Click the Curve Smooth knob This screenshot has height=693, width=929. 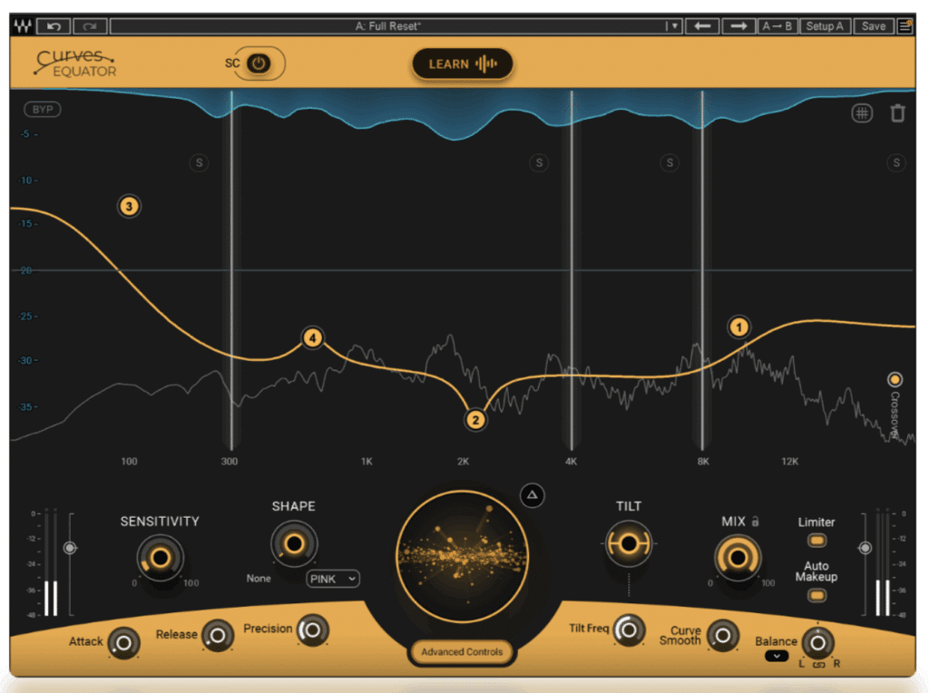click(x=723, y=636)
